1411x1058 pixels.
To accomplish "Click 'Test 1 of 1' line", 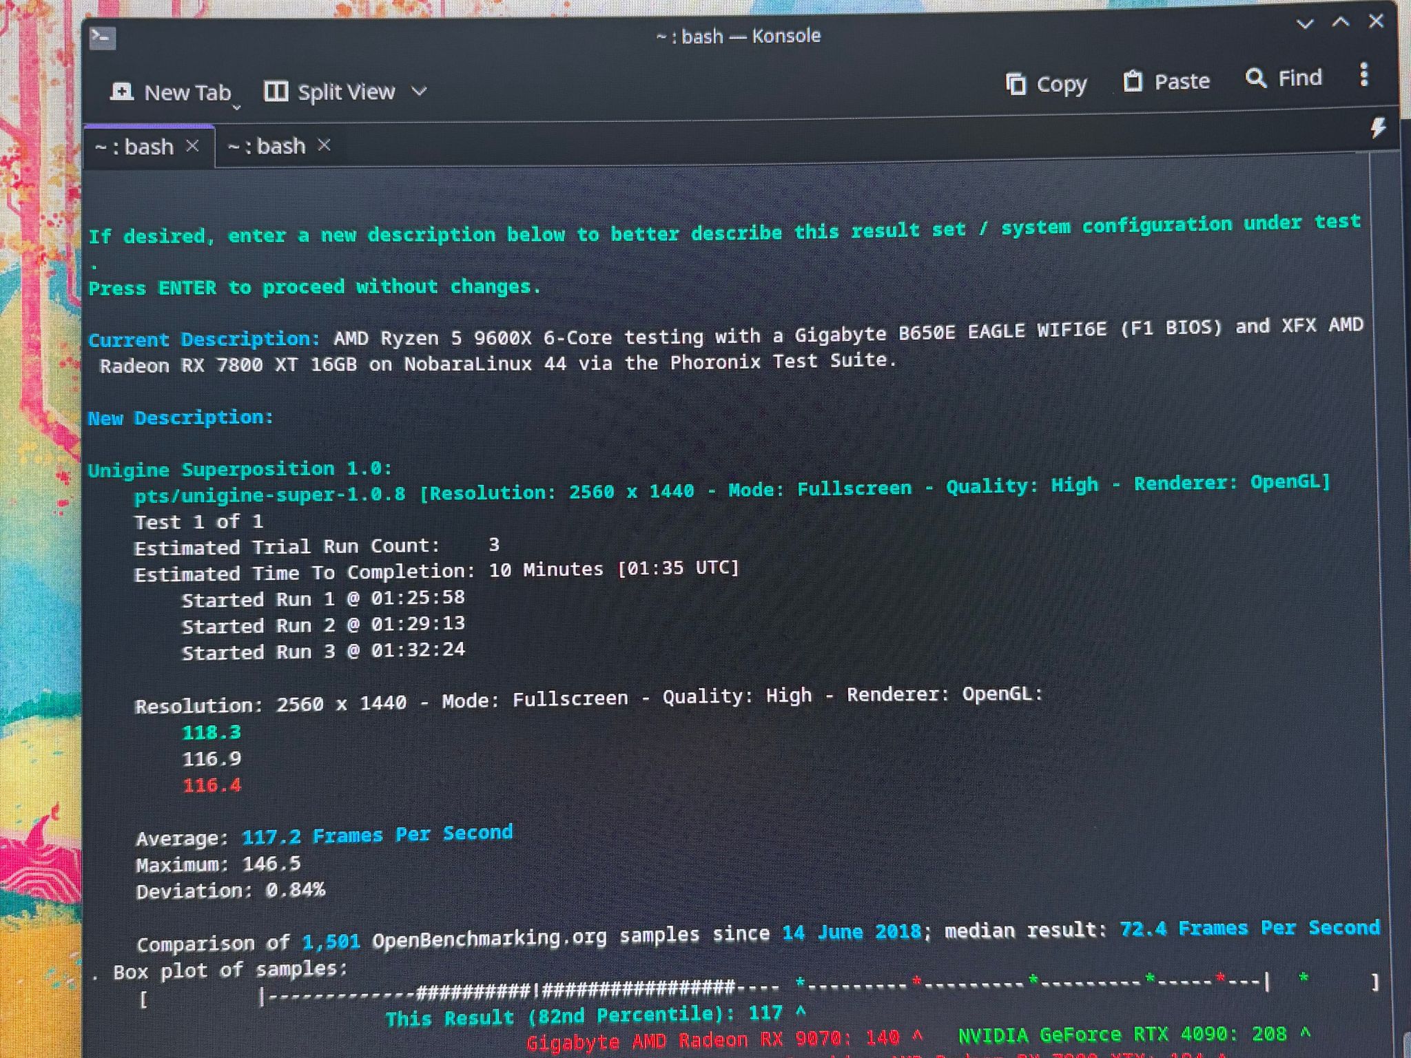I will click(x=198, y=521).
